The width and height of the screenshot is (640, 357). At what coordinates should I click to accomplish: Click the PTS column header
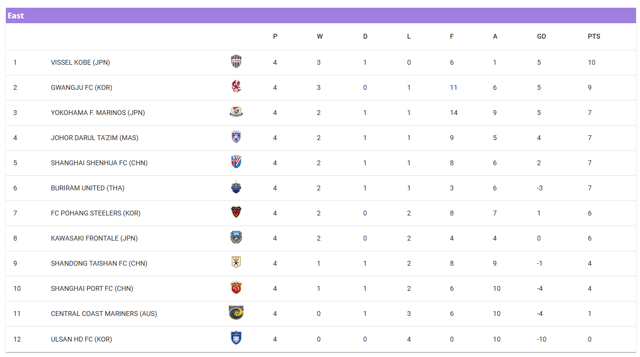tap(594, 36)
